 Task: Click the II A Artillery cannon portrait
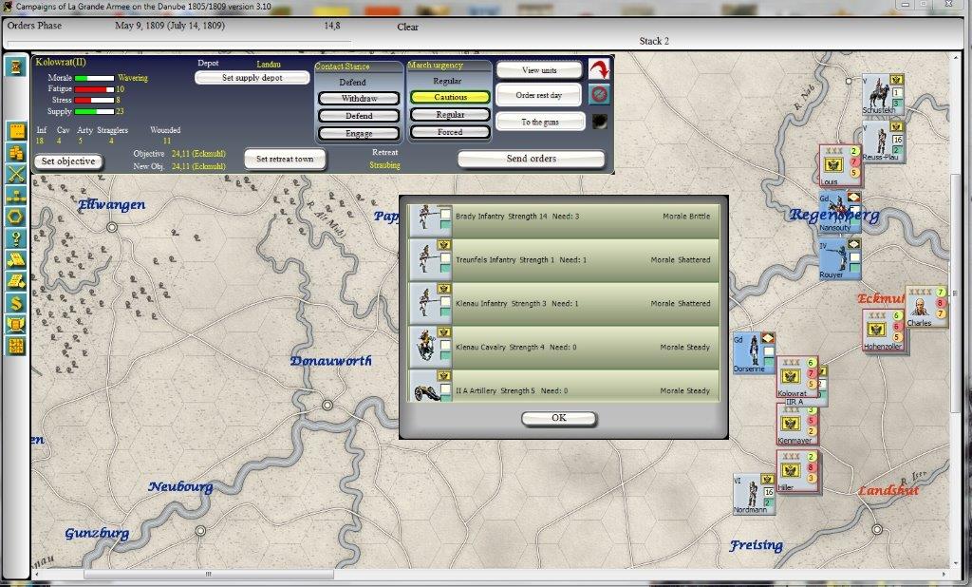pyautogui.click(x=427, y=392)
